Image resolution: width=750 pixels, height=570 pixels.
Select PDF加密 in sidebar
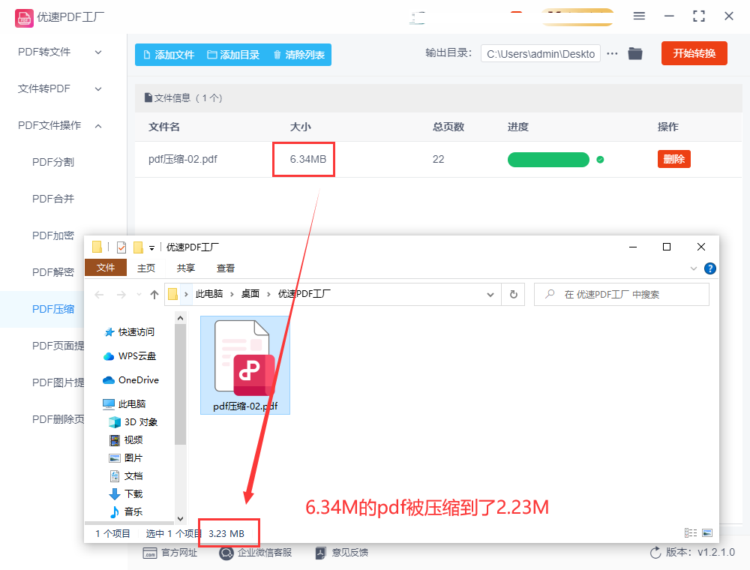coord(53,235)
